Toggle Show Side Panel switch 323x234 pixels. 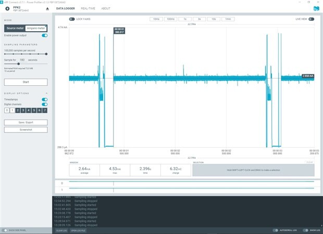5,230
